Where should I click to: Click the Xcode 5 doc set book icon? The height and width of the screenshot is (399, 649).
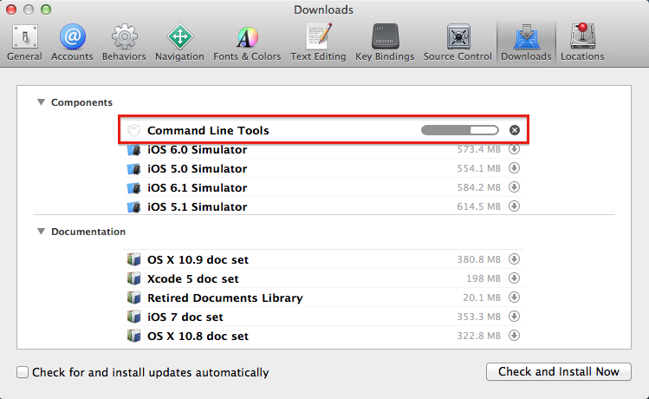(133, 278)
